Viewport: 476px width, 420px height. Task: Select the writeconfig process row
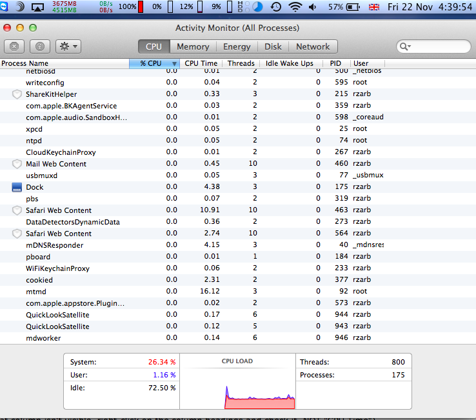(x=238, y=83)
